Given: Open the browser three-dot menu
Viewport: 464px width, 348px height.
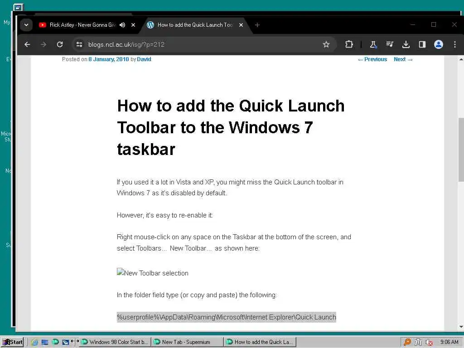Looking at the screenshot, I should pyautogui.click(x=455, y=44).
